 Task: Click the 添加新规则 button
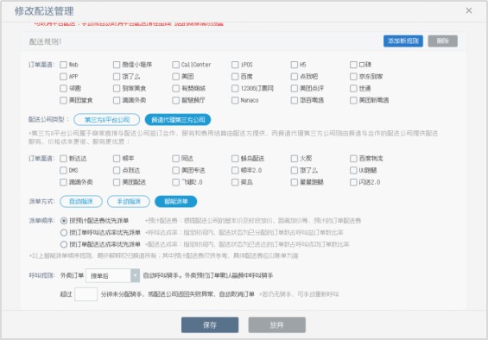tap(403, 41)
